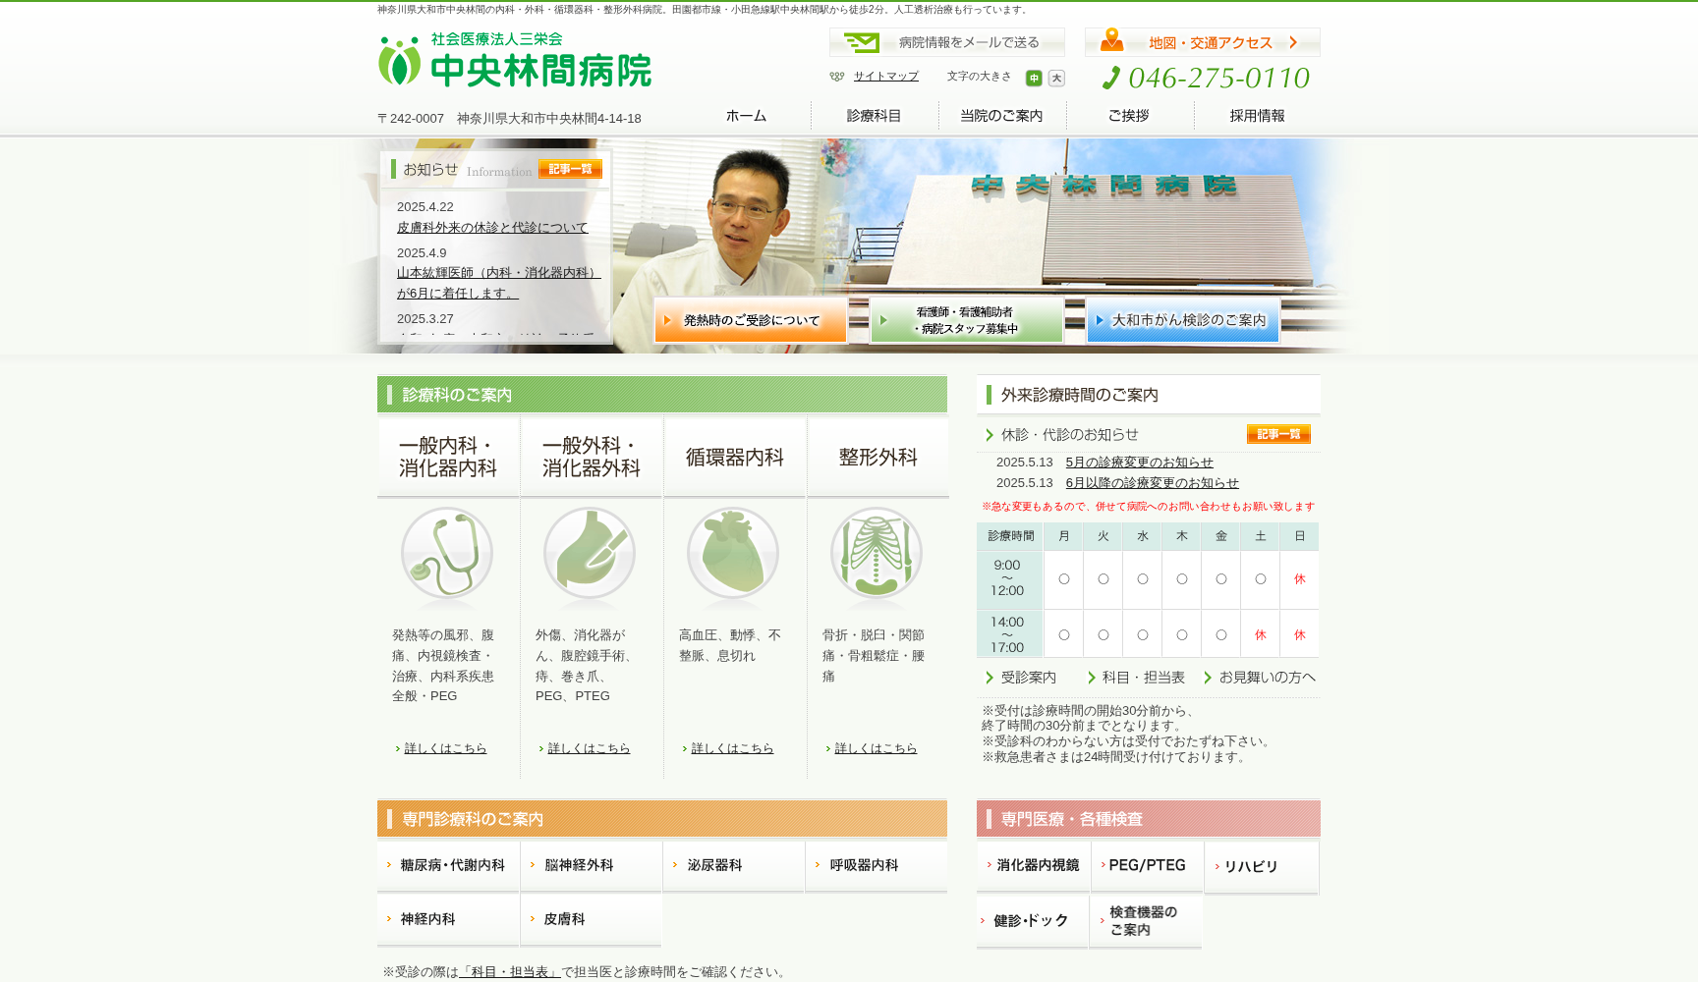1698x982 pixels.
Task: Open the 当院のご案内 menu item
Action: click(x=1001, y=115)
